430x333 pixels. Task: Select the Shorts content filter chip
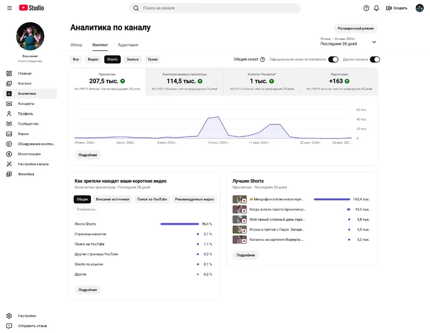pos(112,59)
